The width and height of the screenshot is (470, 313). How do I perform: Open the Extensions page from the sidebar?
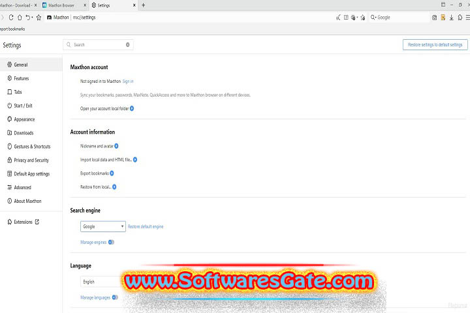[23, 222]
